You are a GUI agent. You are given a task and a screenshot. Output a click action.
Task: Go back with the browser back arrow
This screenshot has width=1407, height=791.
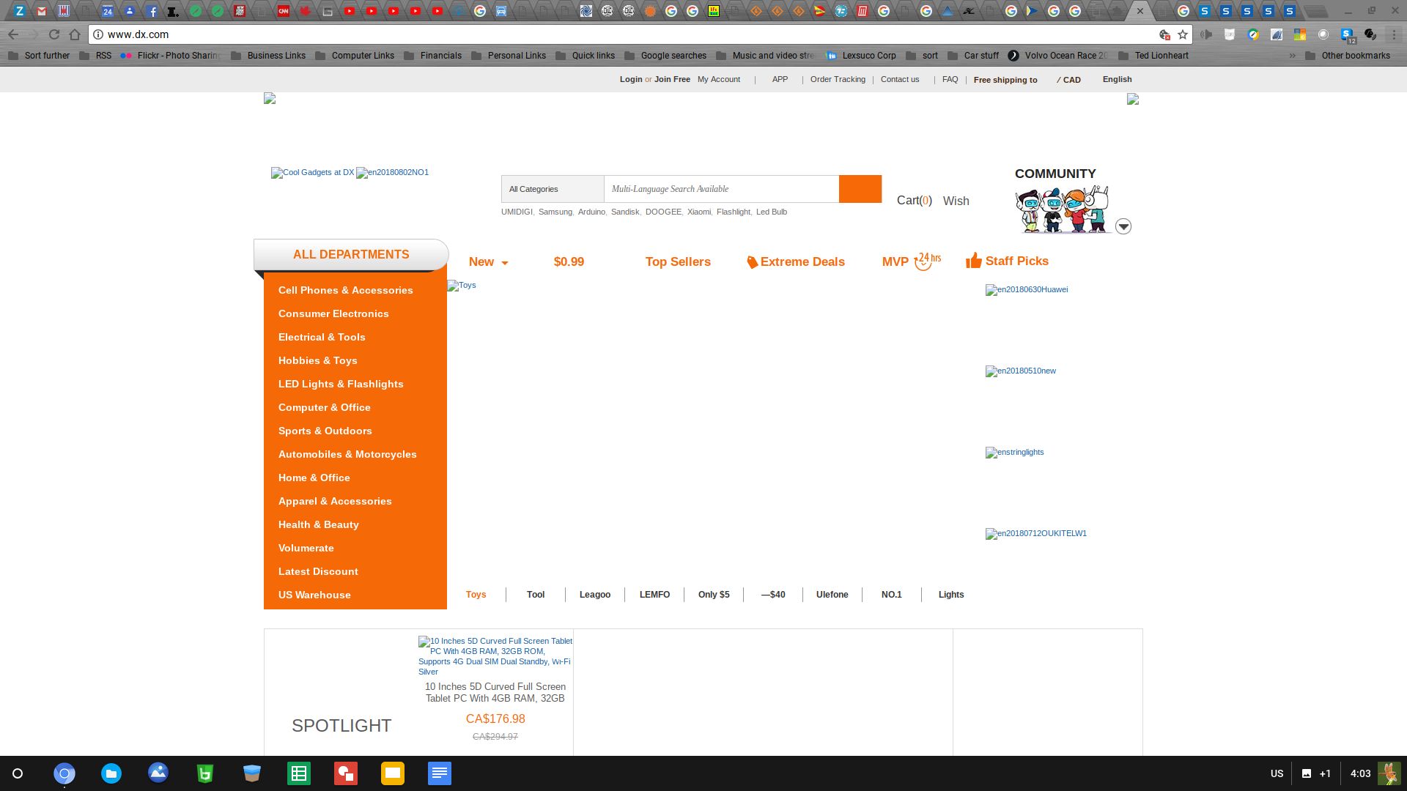coord(13,34)
